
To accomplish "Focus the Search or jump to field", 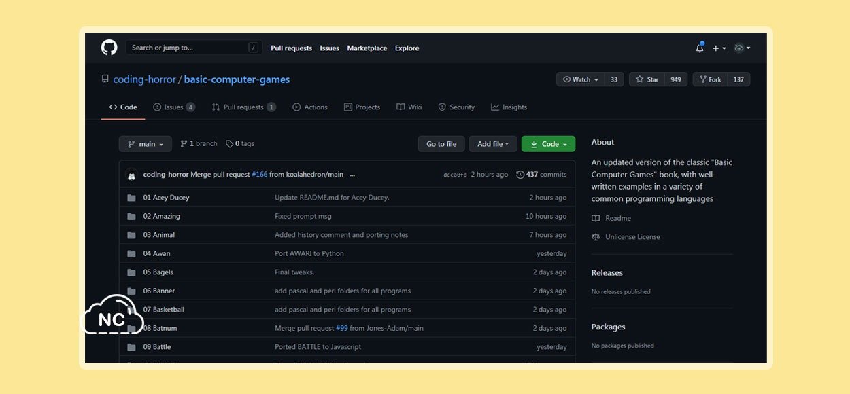I will click(194, 48).
